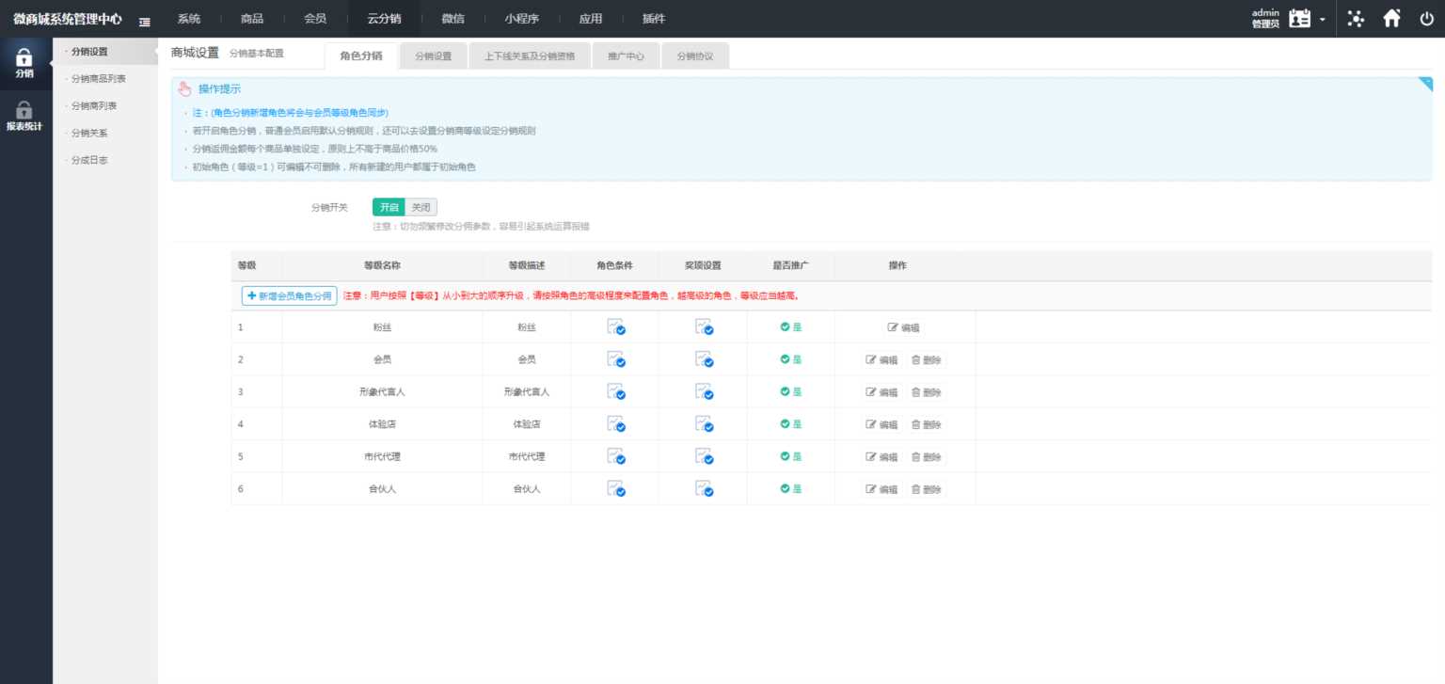Open 奖项设置 icon for 粉丝 row

point(704,327)
